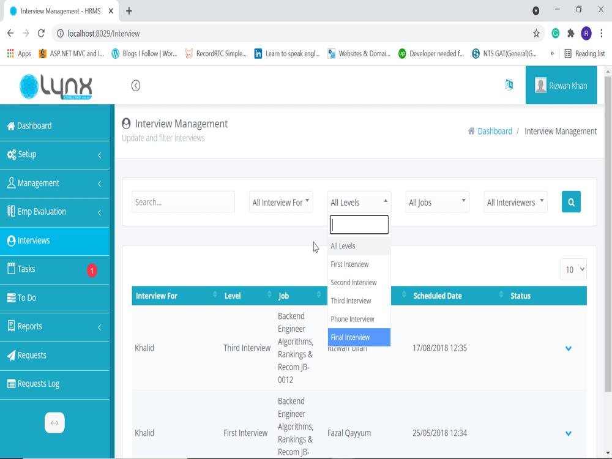Click the Status column header

[520, 296]
